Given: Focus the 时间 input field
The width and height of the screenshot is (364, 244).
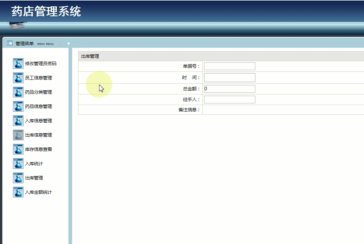Looking at the screenshot, I should coord(230,77).
